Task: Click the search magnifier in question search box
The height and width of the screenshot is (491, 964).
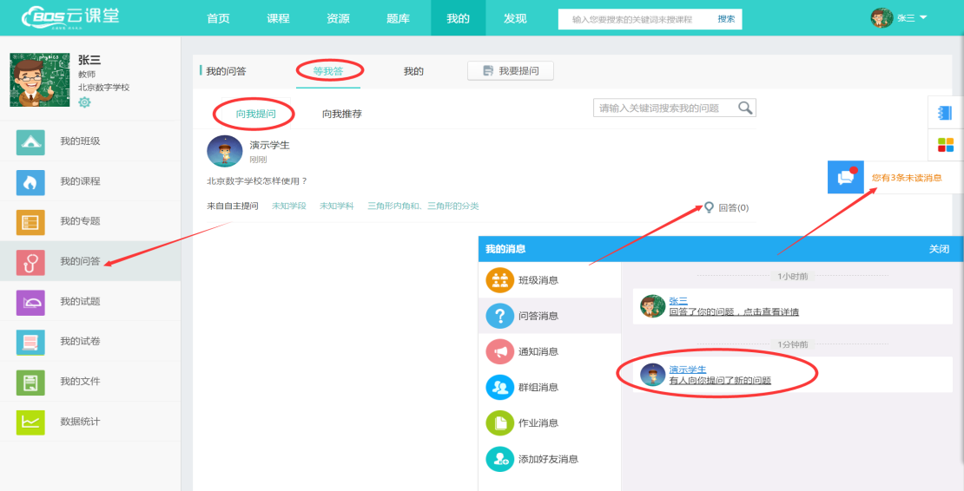Action: (x=745, y=108)
